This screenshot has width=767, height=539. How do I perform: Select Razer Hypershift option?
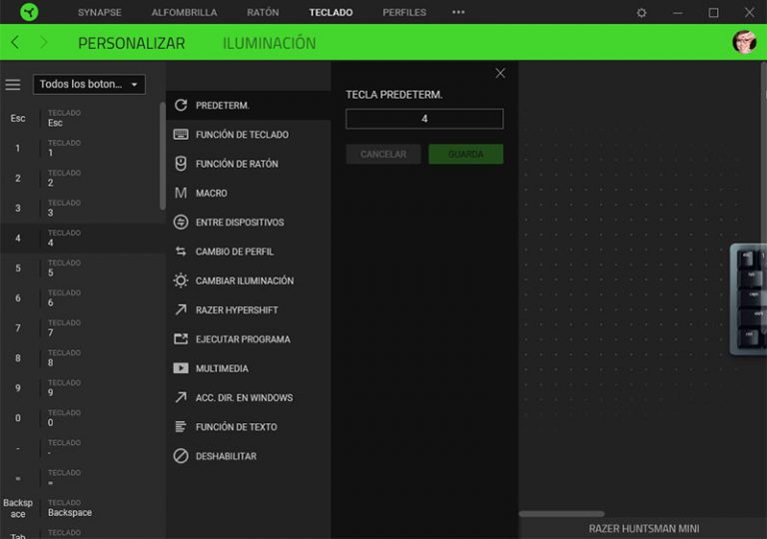(x=249, y=310)
